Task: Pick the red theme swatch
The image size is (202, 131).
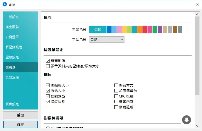Action: tap(144, 29)
